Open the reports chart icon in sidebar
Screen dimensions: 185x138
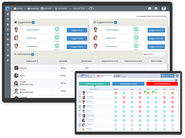coord(8,55)
